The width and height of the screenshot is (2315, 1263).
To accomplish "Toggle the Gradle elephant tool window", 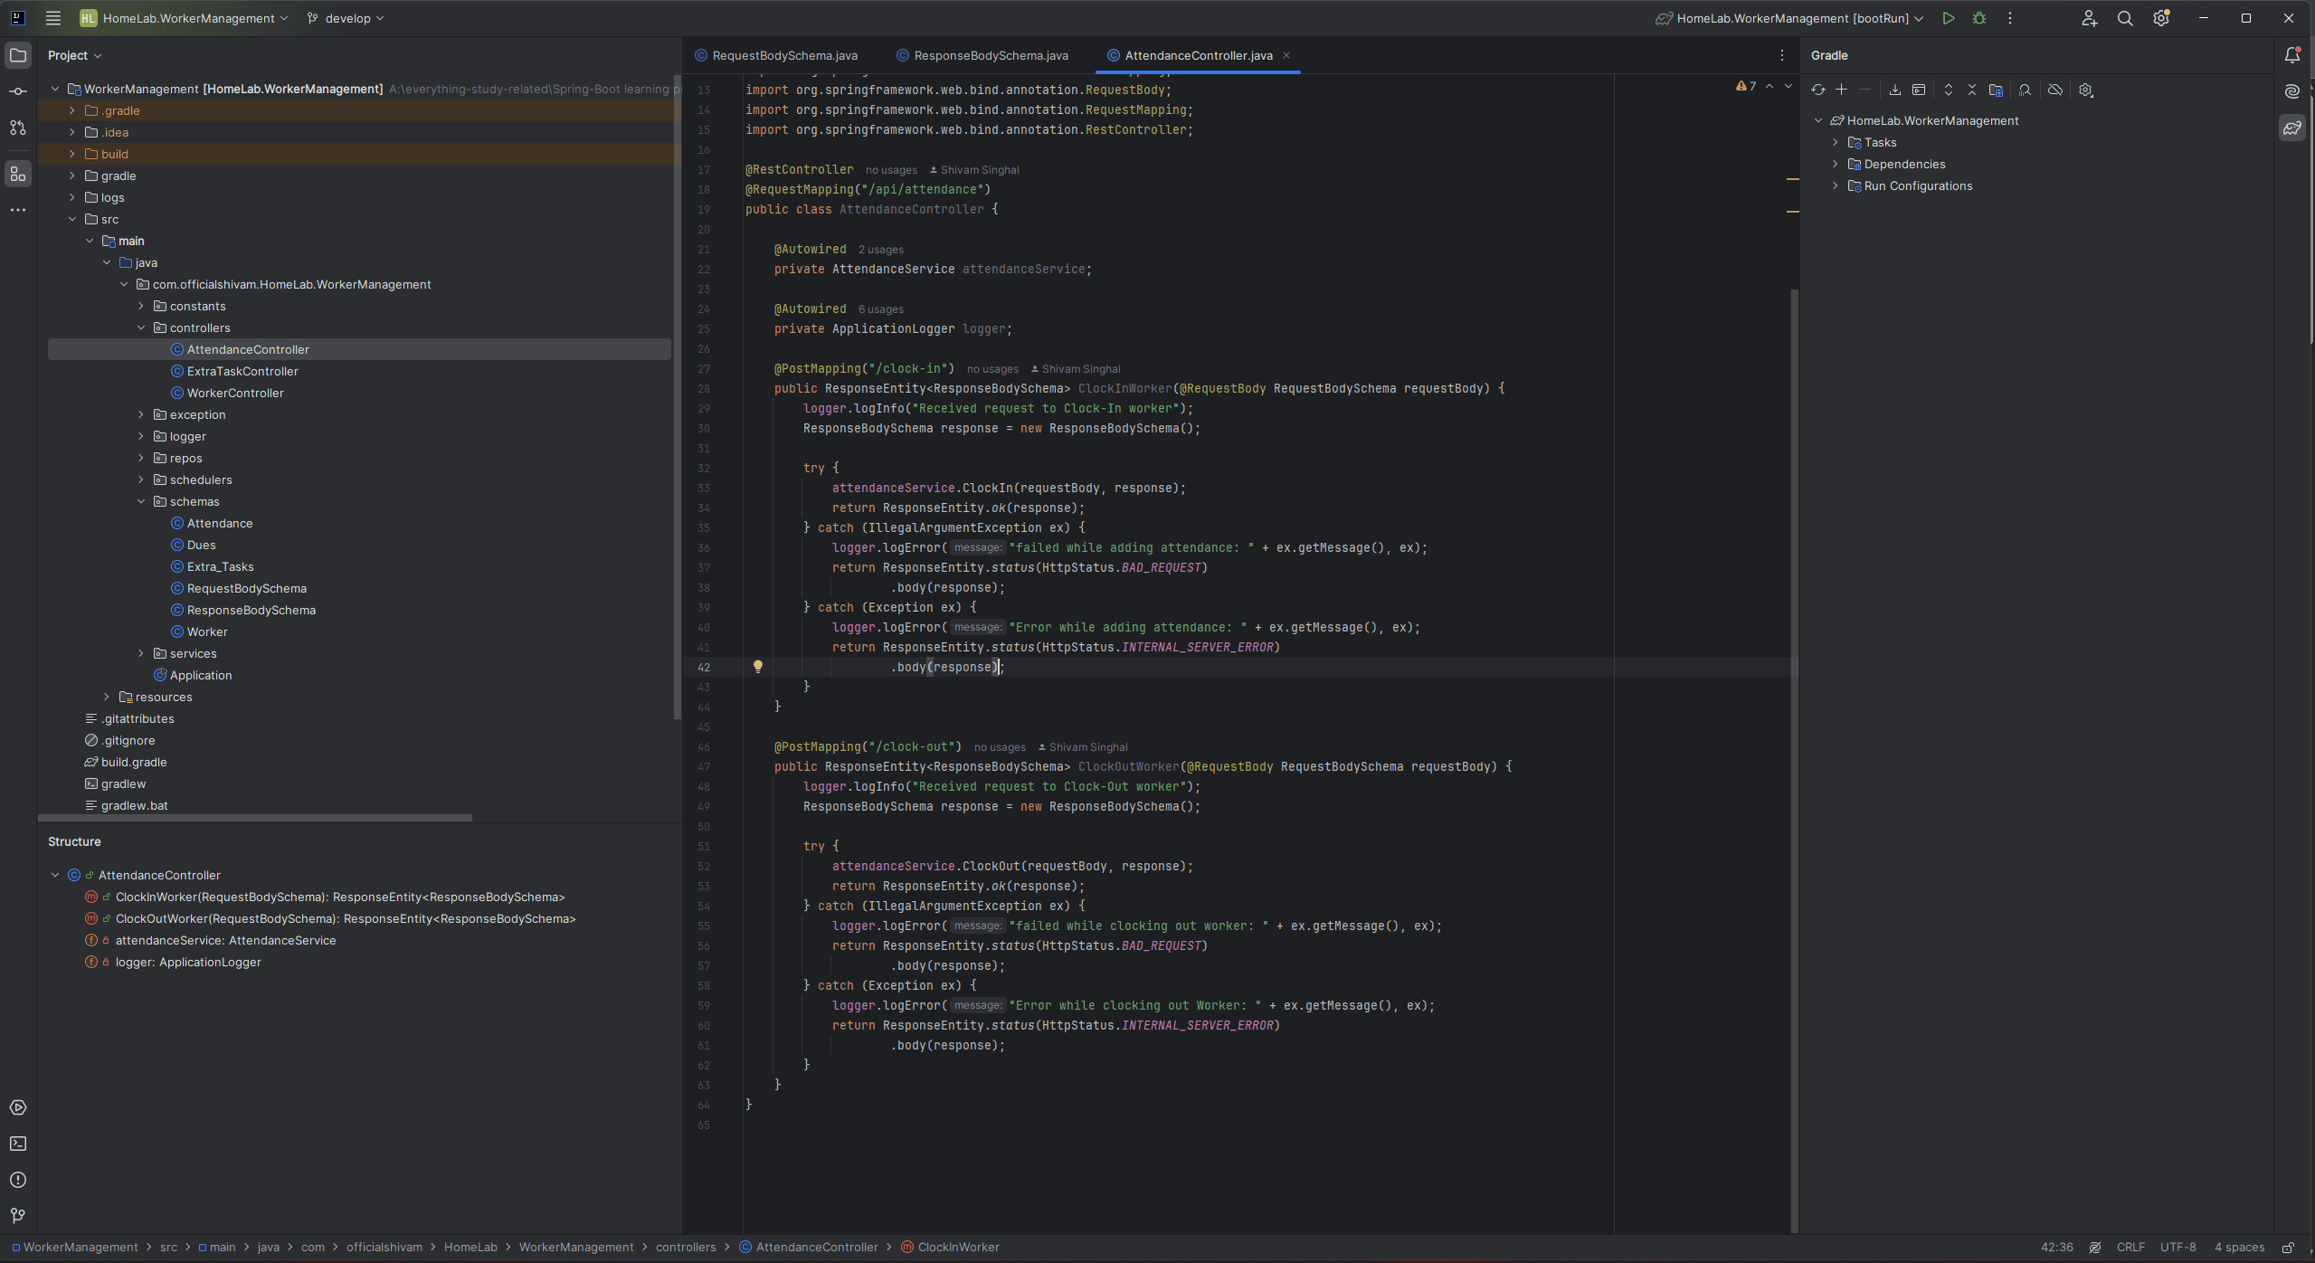I will pyautogui.click(x=2292, y=128).
